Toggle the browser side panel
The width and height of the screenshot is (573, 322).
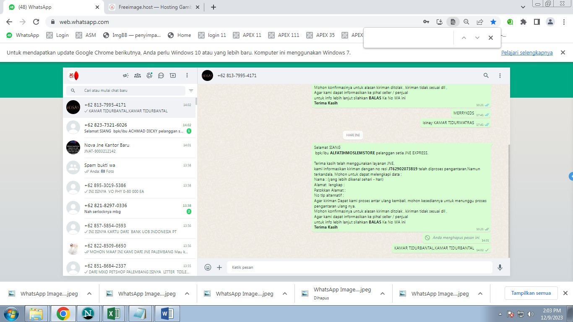click(537, 22)
